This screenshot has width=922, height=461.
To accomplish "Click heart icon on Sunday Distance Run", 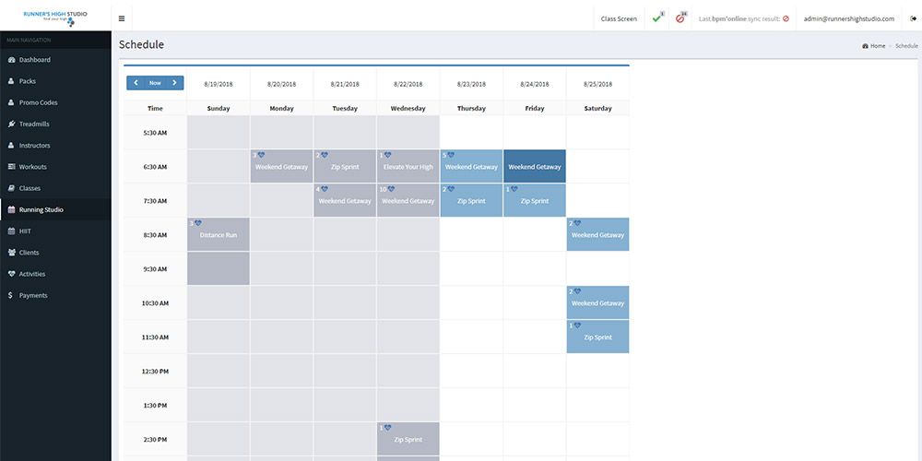I will tap(197, 223).
